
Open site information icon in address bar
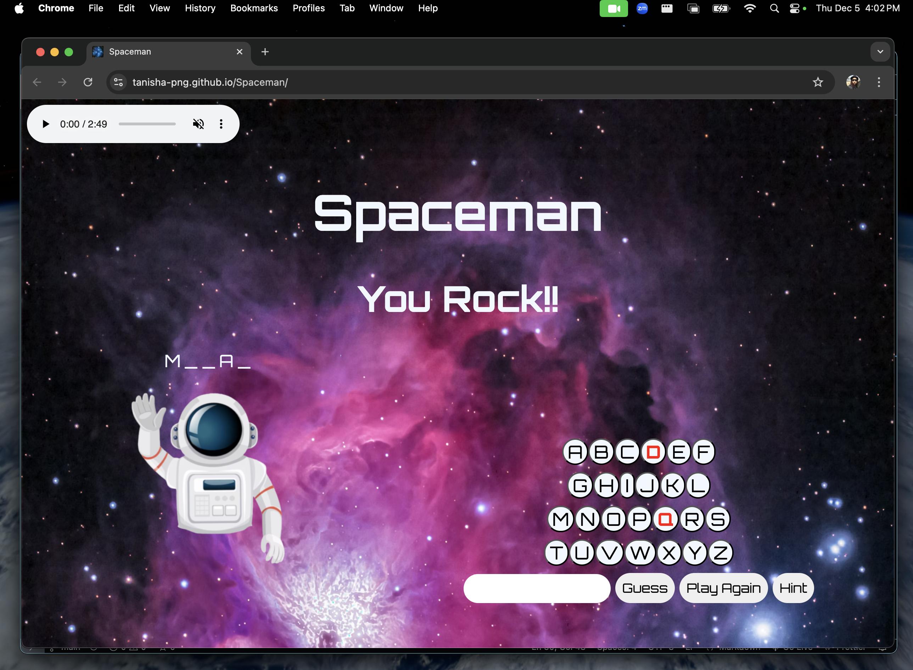click(118, 82)
